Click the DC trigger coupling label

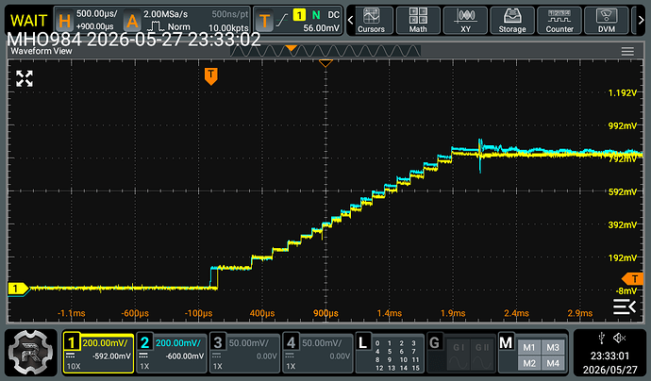(x=333, y=15)
